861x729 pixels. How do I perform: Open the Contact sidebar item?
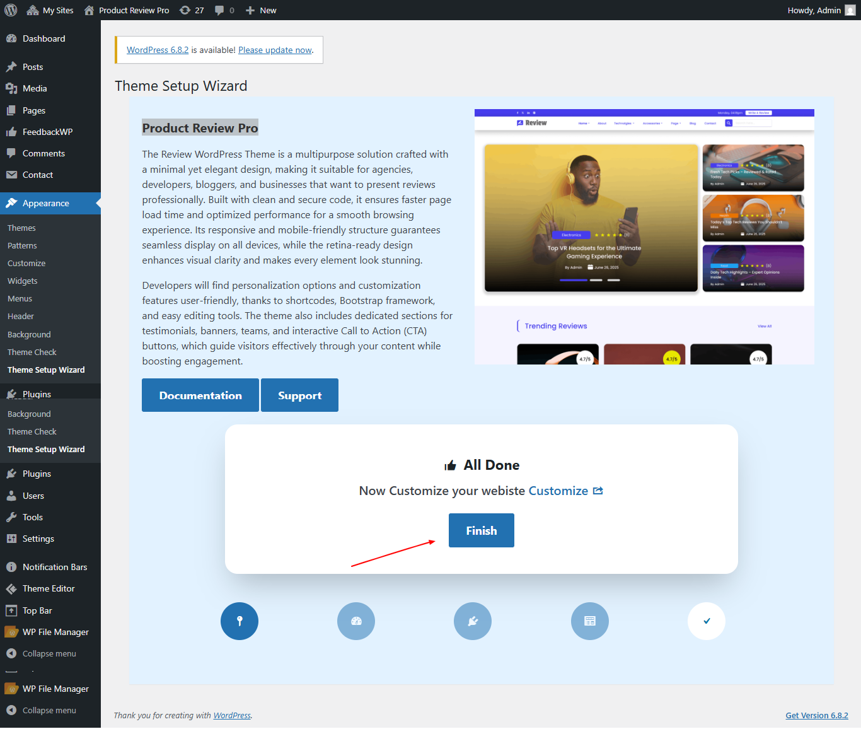tap(50, 175)
